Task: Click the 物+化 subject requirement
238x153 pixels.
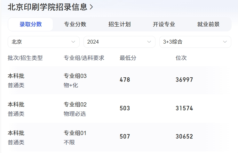Action: click(71, 85)
